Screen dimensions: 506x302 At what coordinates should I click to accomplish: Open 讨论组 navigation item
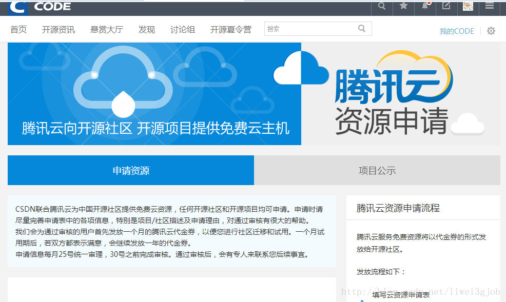pyautogui.click(x=183, y=30)
